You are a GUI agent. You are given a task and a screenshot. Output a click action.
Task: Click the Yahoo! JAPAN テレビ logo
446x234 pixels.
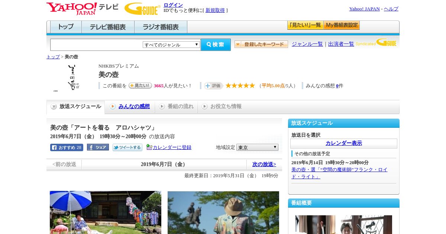(83, 9)
